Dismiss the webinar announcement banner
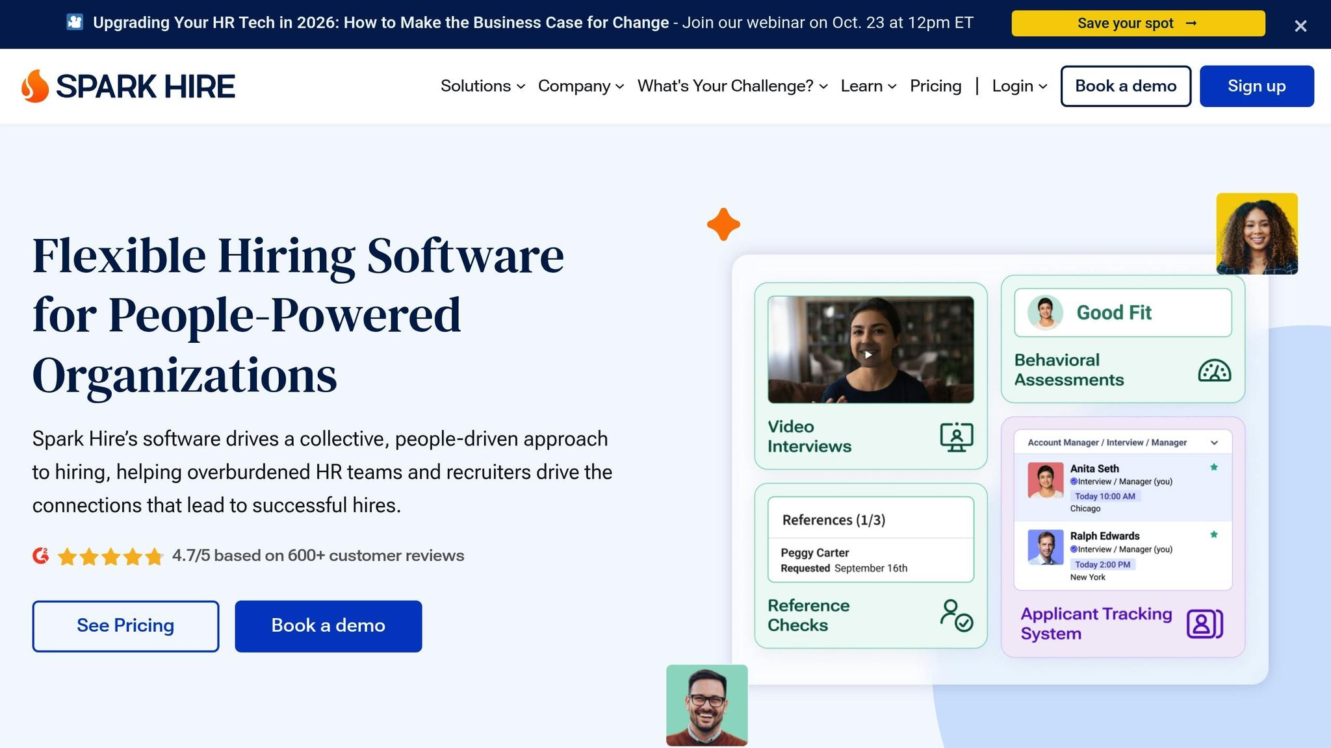Screen dimensions: 1331x748 click(x=1300, y=26)
